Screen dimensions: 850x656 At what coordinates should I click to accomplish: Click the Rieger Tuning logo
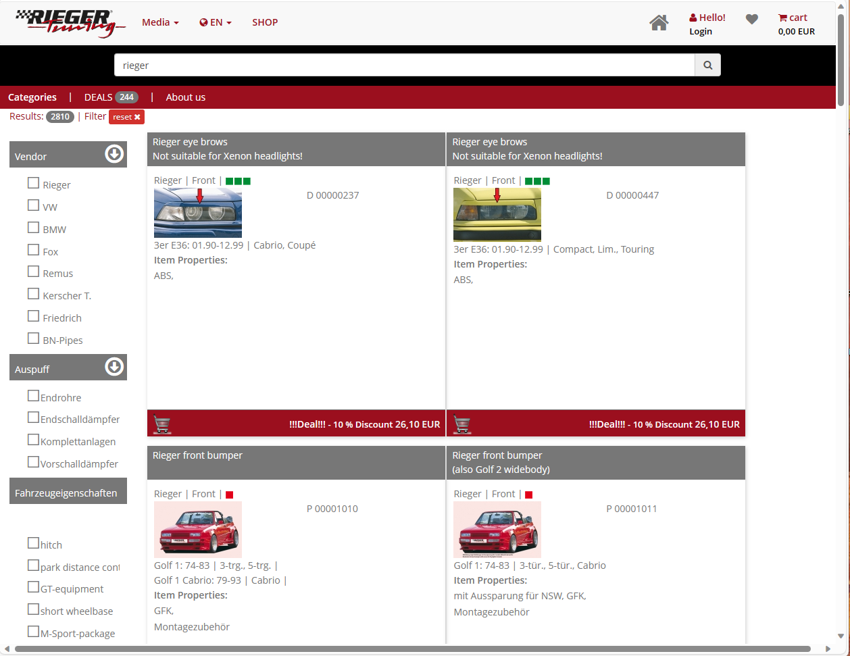pyautogui.click(x=70, y=23)
